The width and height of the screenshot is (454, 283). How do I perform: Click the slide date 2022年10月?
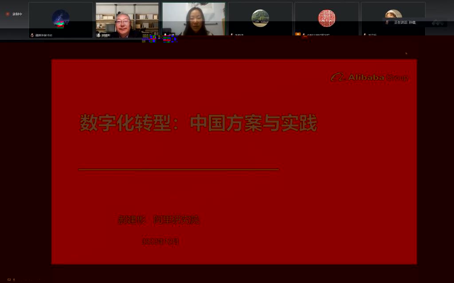(x=160, y=241)
